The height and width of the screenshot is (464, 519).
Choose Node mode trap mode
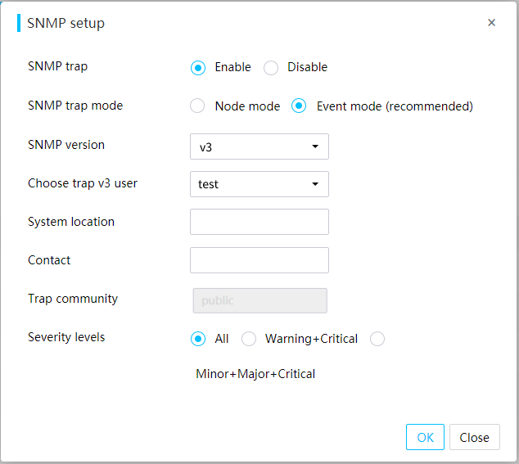tap(197, 106)
